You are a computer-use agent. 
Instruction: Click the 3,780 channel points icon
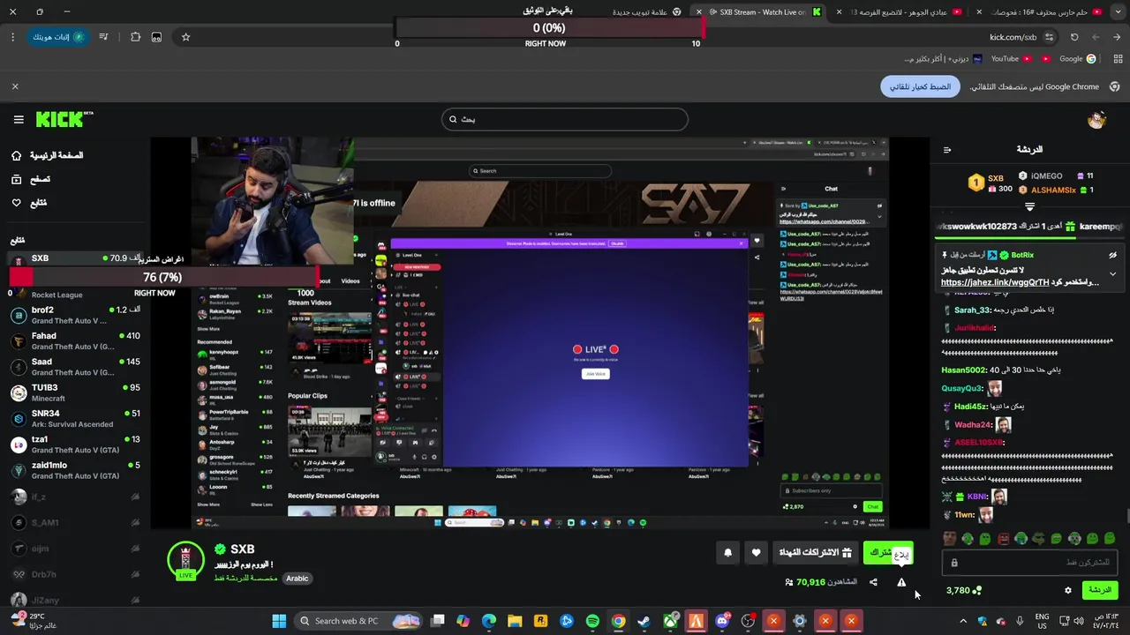point(977,591)
